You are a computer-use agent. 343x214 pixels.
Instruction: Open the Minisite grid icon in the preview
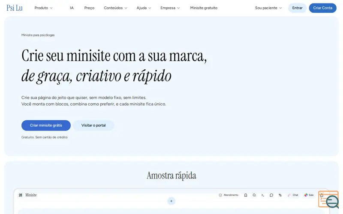(21, 195)
